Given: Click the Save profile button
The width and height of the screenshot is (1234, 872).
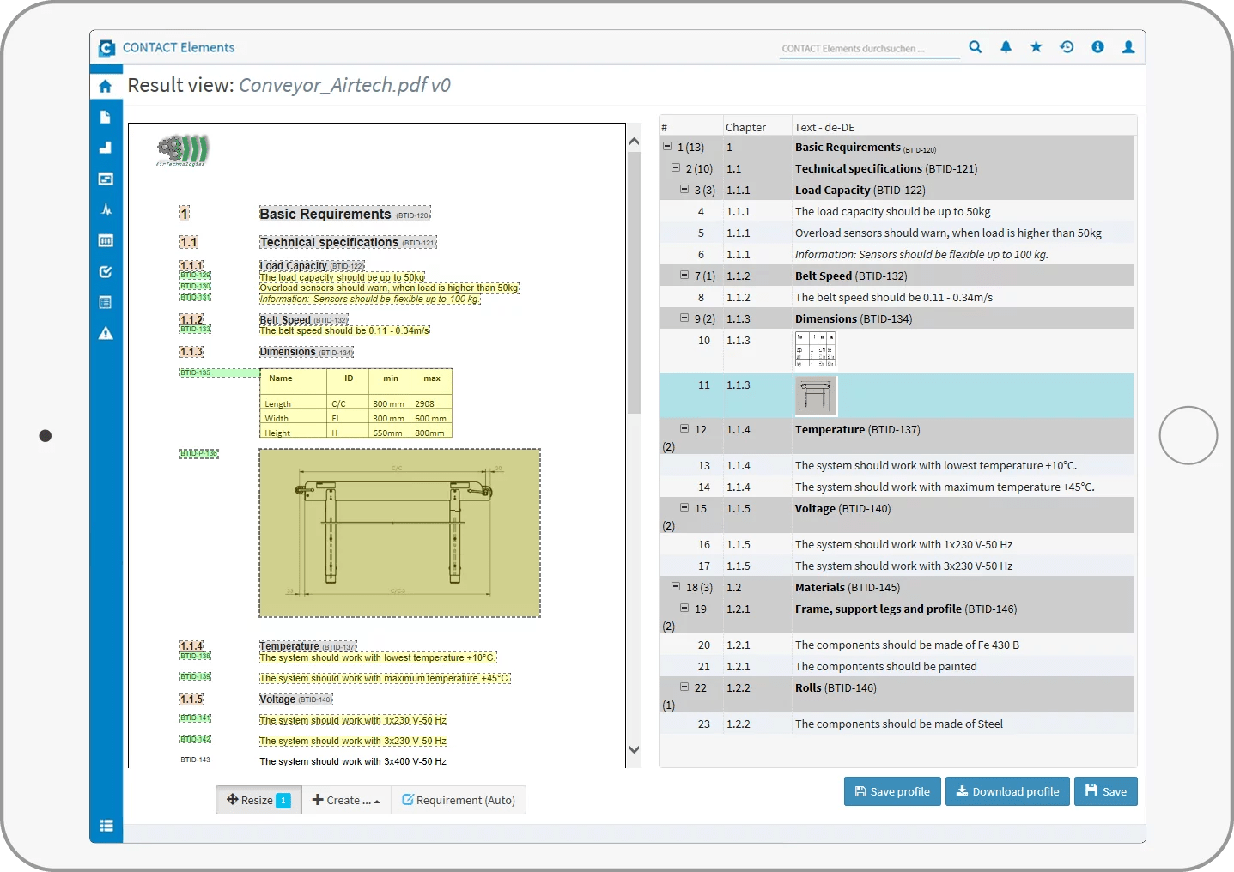Looking at the screenshot, I should click(892, 791).
